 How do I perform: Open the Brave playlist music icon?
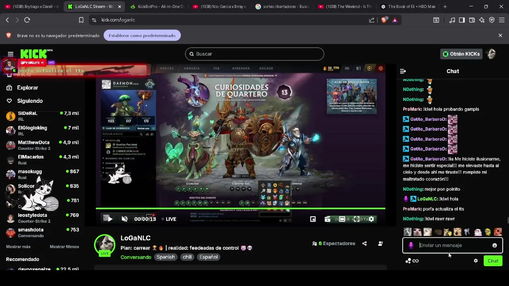click(452, 20)
